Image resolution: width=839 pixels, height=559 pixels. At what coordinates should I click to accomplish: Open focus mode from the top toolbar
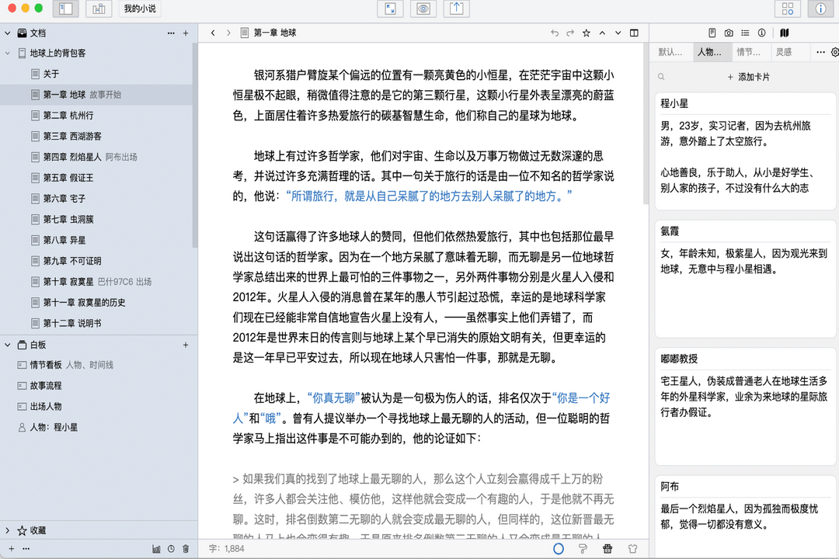pyautogui.click(x=390, y=9)
